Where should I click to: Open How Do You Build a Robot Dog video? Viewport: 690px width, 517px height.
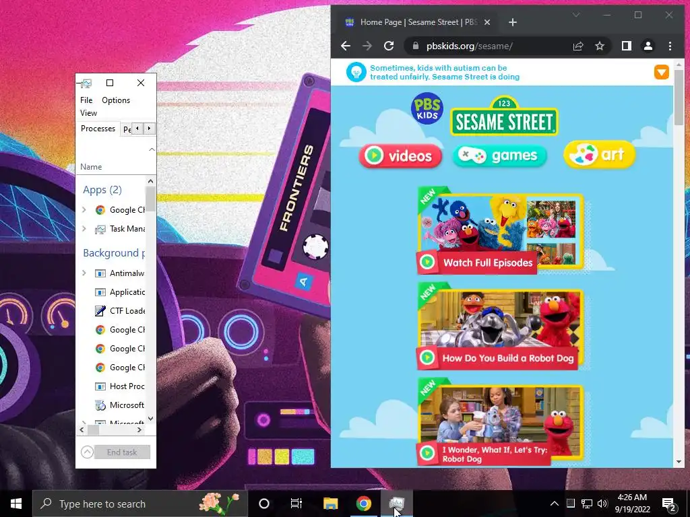pyautogui.click(x=501, y=326)
